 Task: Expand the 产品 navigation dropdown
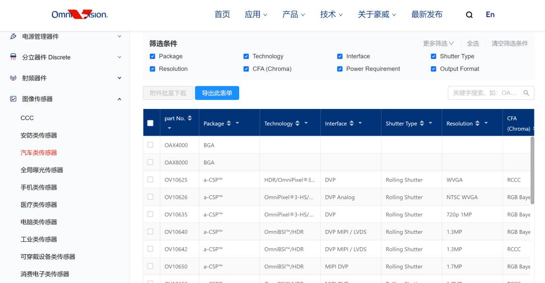(x=293, y=15)
